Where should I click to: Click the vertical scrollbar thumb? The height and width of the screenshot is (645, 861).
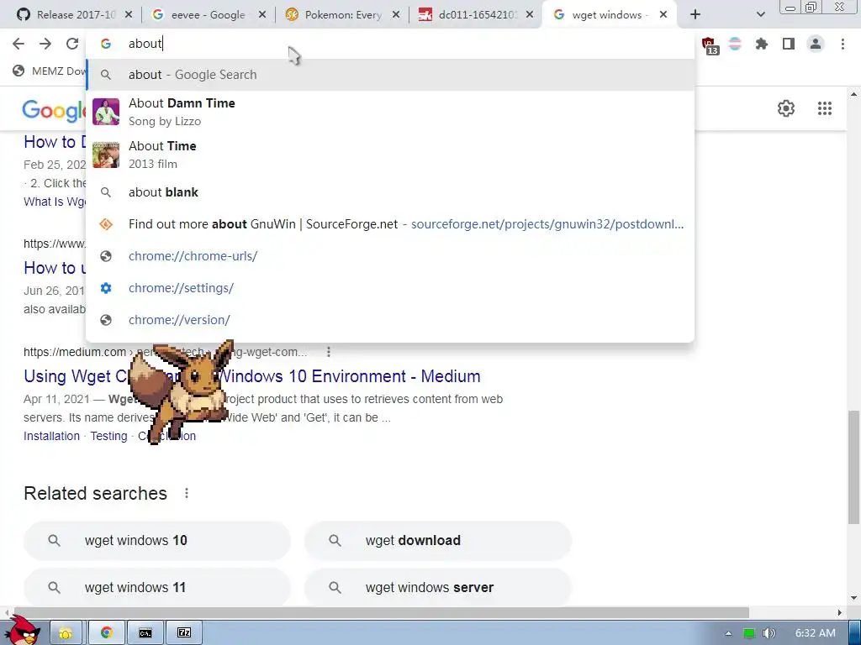[x=853, y=467]
